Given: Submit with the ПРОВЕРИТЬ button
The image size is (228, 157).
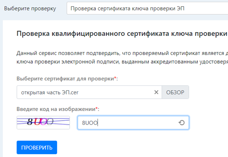Looking at the screenshot, I should [37, 147].
